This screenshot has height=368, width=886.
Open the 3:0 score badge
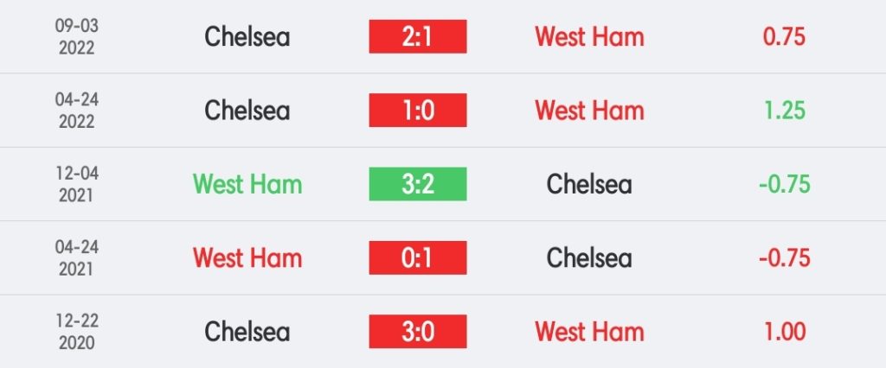[418, 332]
